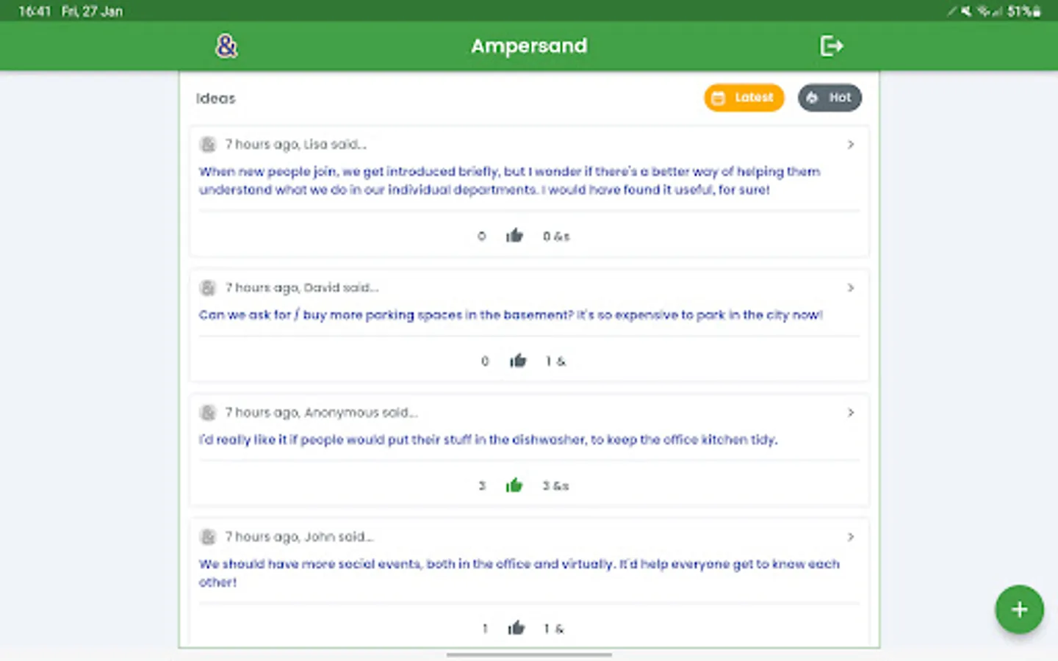The image size is (1058, 661).
Task: Tap the bottom navigation gesture handle
Action: click(x=529, y=654)
